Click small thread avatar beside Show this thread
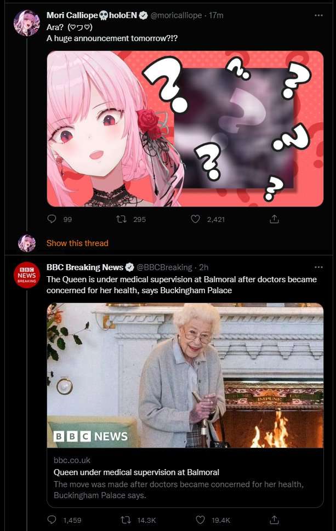Image resolution: width=336 pixels, height=531 pixels. click(x=27, y=243)
